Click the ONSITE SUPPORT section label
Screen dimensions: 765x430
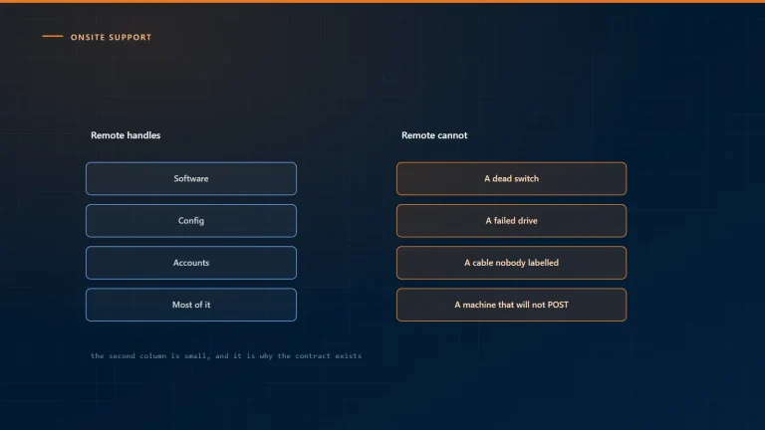coord(112,37)
